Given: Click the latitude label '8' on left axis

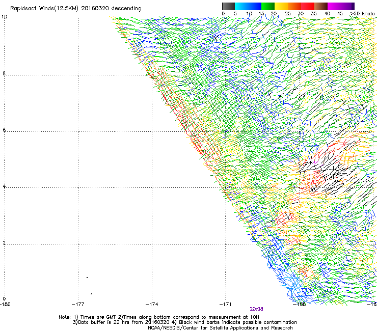Looking at the screenshot, I should tap(4, 73).
